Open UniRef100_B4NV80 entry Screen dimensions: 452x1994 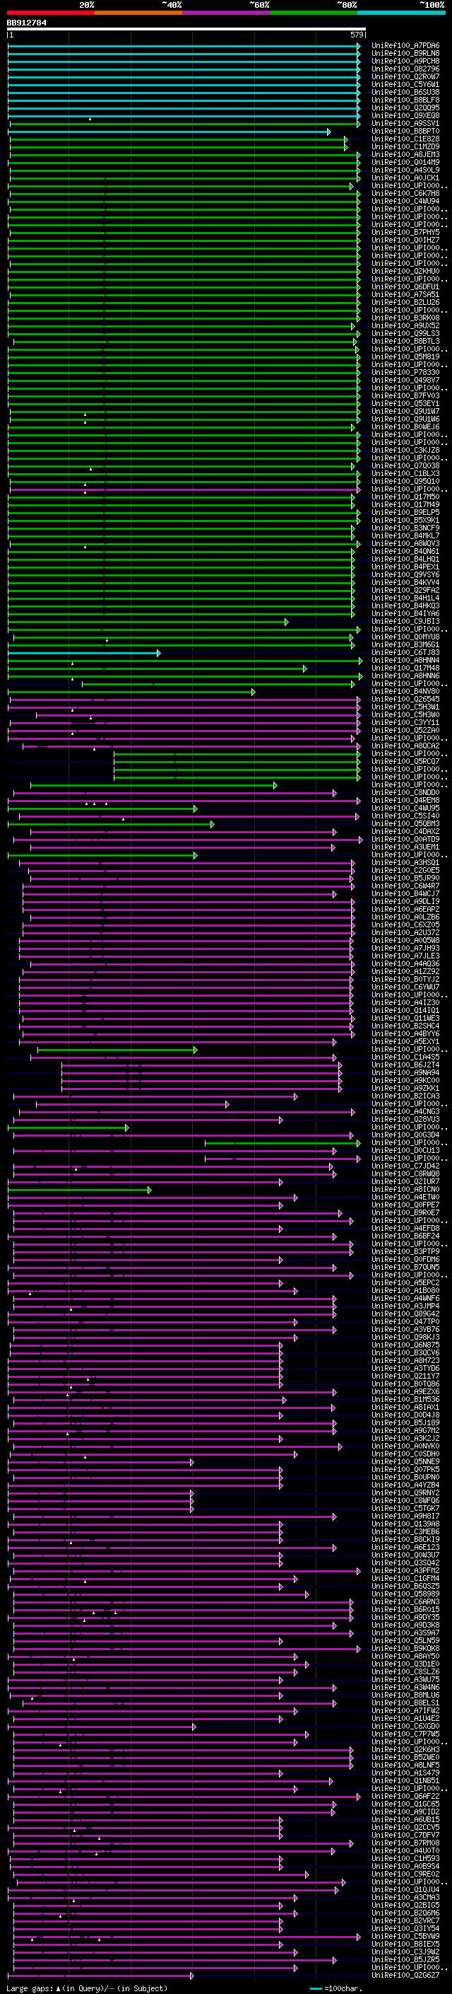(405, 691)
